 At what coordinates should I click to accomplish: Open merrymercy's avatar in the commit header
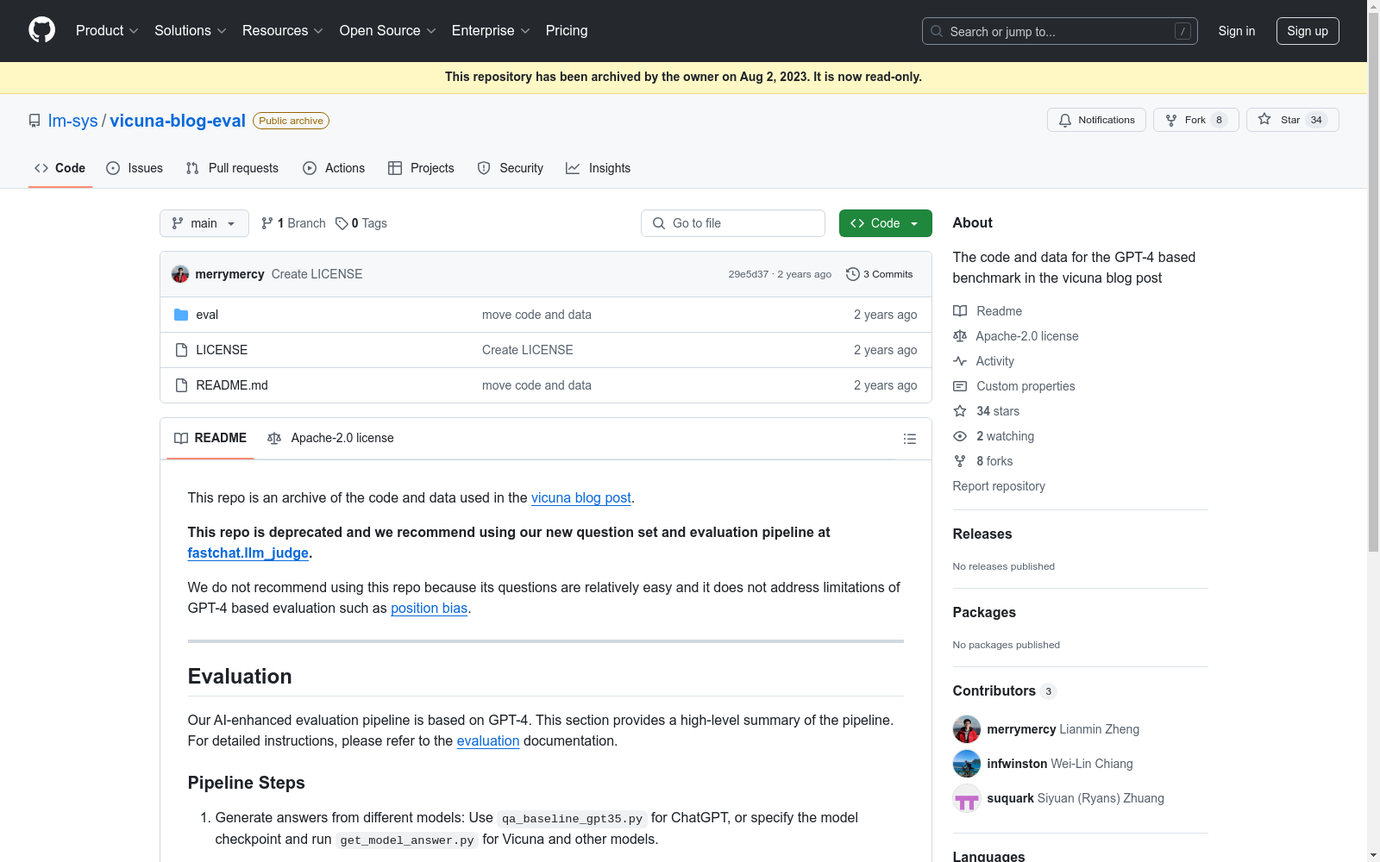[x=180, y=274]
